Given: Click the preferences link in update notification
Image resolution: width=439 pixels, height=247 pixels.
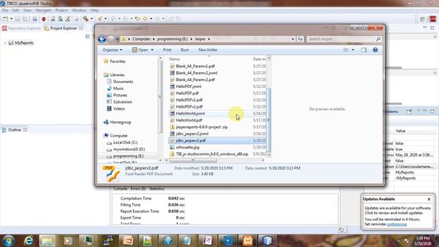Looking at the screenshot, I should 397,224.
